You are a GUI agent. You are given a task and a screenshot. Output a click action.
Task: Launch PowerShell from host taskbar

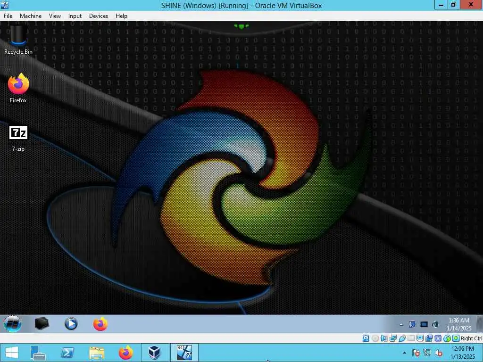pos(67,353)
